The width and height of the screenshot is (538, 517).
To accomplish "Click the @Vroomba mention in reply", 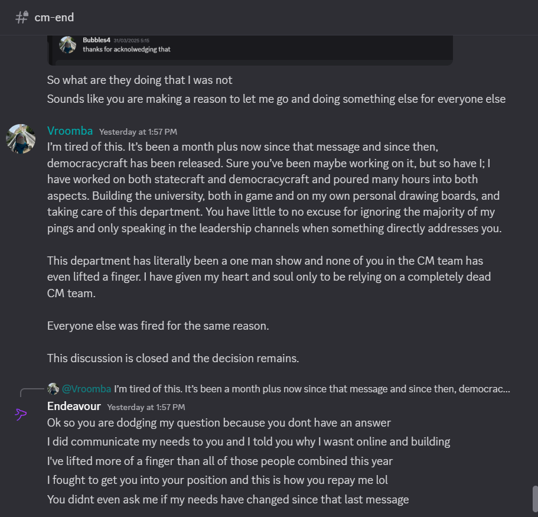I will 86,389.
